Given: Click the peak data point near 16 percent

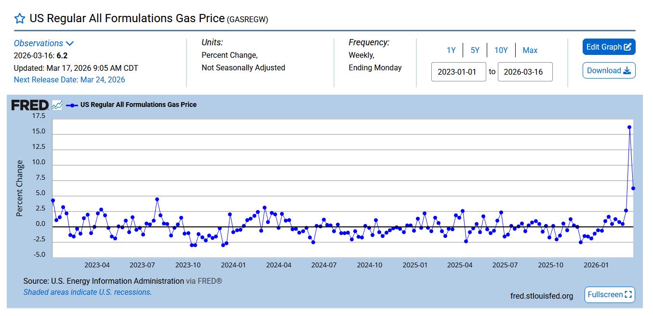Looking at the screenshot, I should click(x=629, y=127).
